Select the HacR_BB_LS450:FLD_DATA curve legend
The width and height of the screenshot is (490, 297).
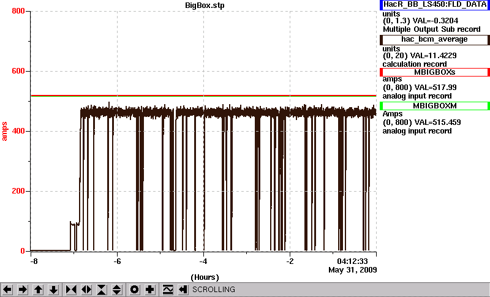435,5
